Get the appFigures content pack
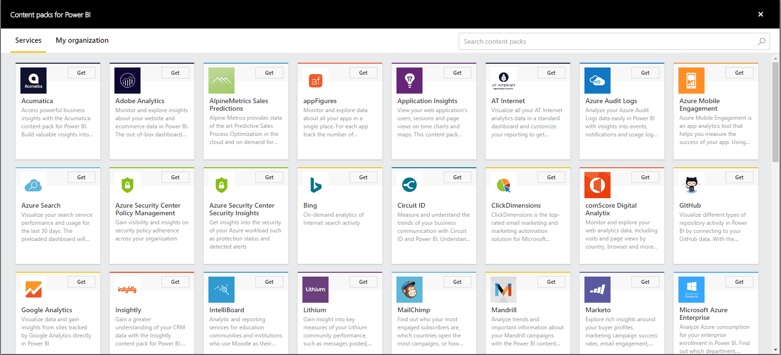Screen dimensions: 781x355 tap(363, 73)
